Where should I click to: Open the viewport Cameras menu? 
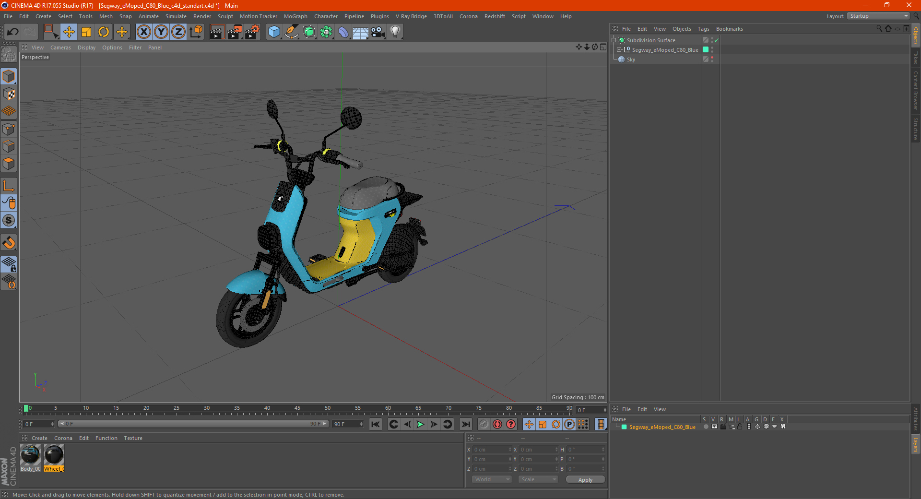[60, 48]
